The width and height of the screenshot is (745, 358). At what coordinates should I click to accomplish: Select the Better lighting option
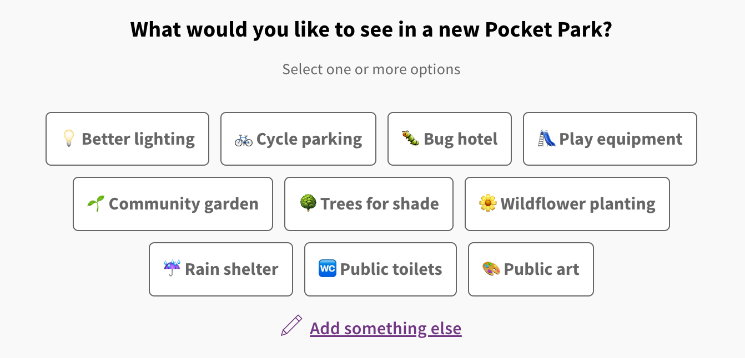pos(127,139)
